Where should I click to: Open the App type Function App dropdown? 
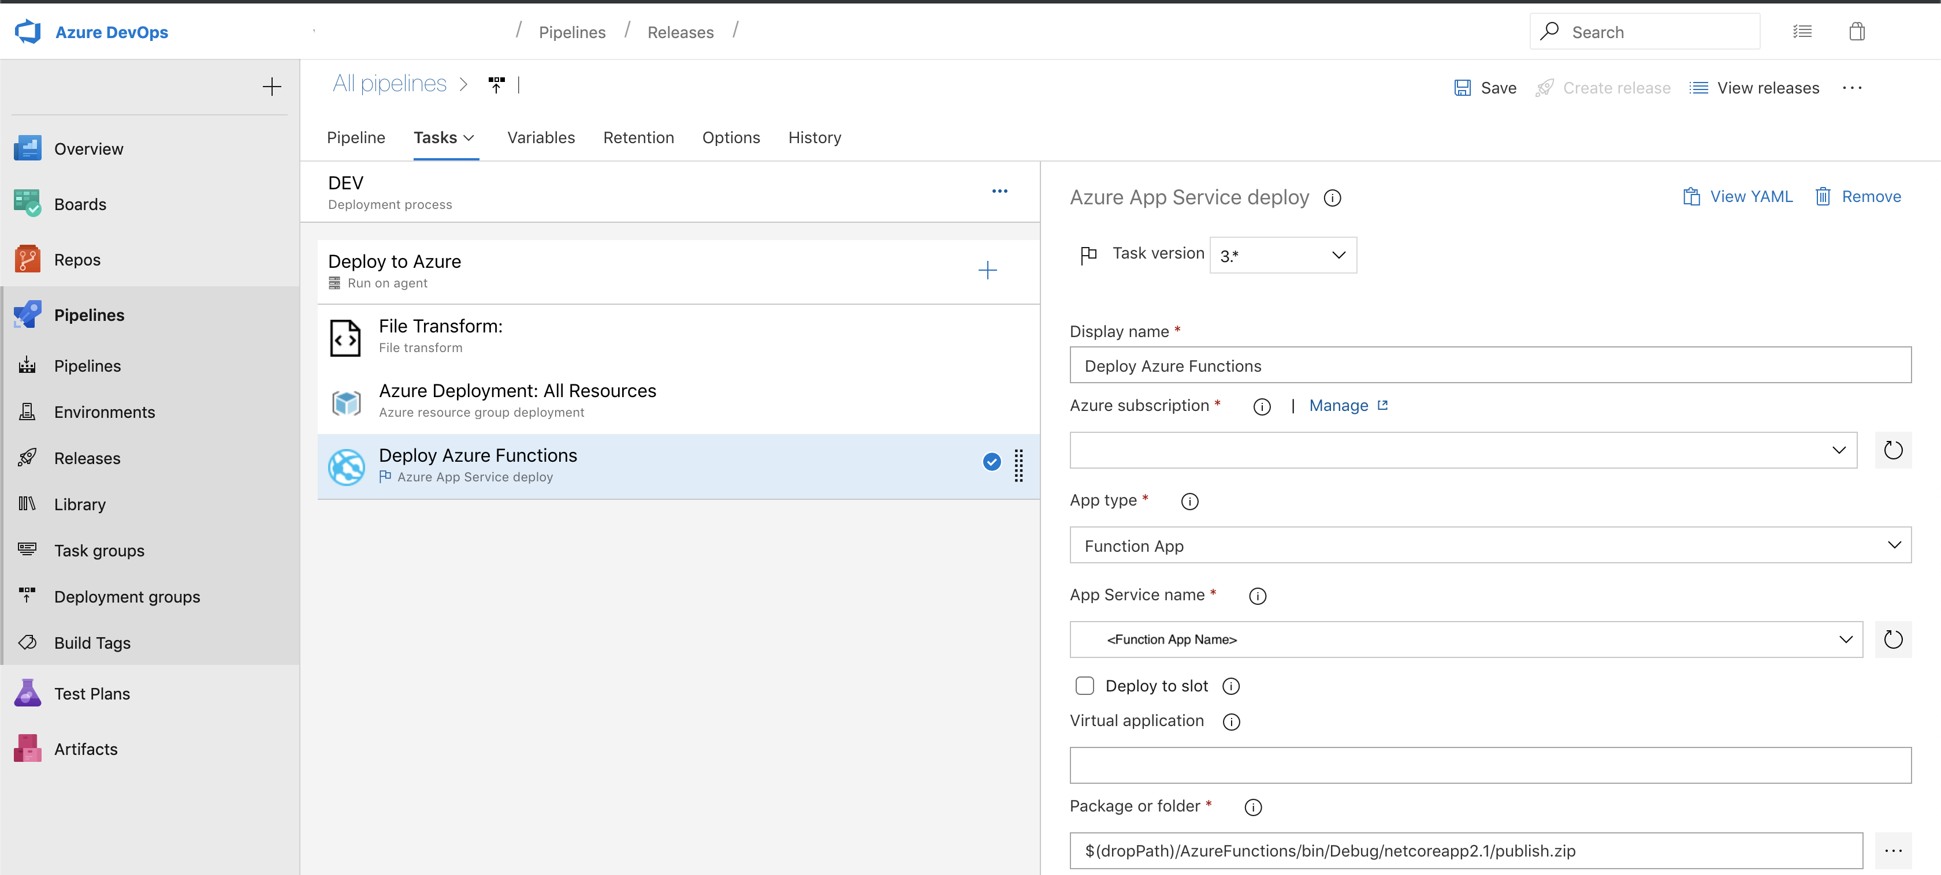pos(1490,545)
